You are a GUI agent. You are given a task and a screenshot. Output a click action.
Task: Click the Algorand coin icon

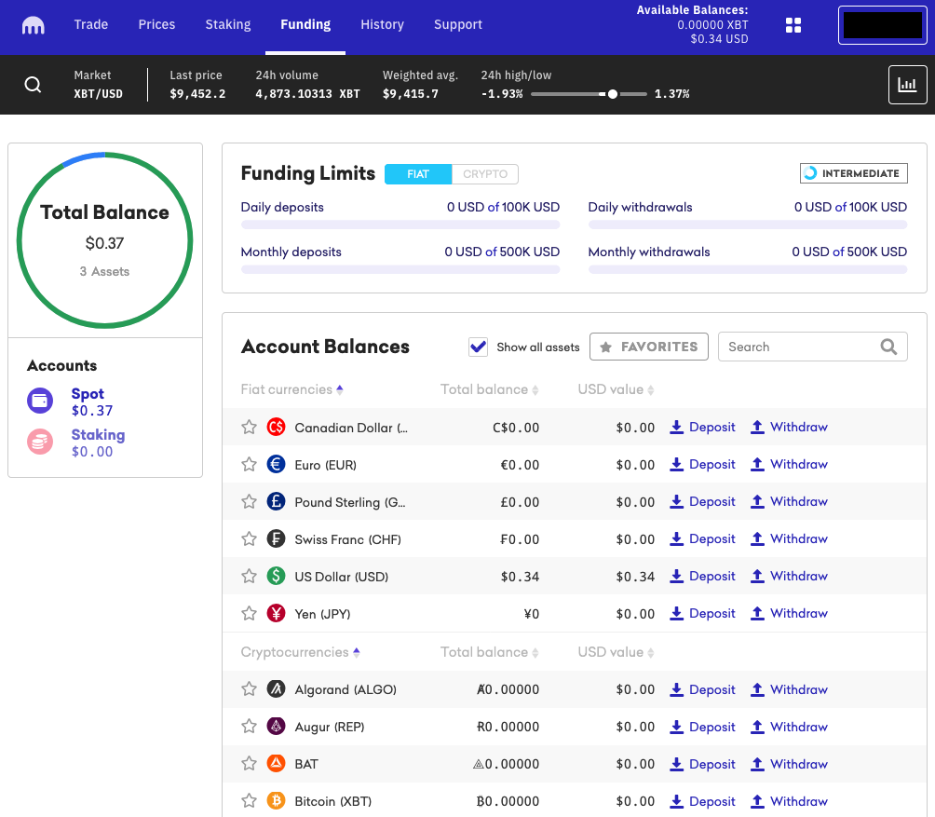[276, 689]
